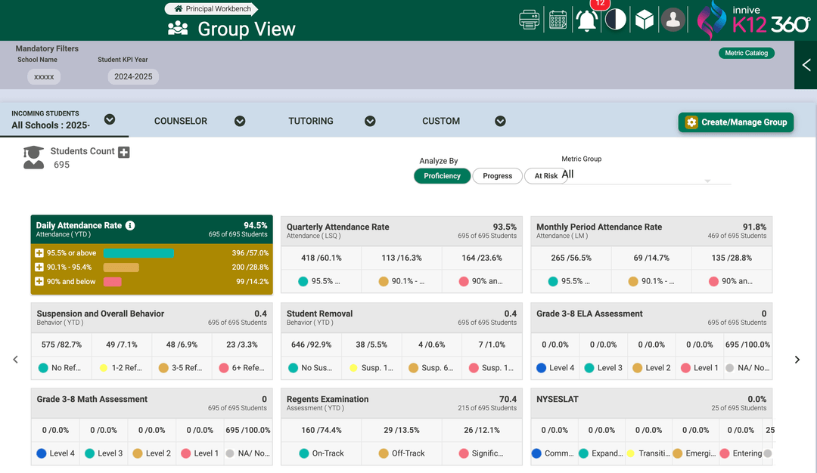Switch analysis to Progress
The width and height of the screenshot is (817, 473).
tap(497, 176)
